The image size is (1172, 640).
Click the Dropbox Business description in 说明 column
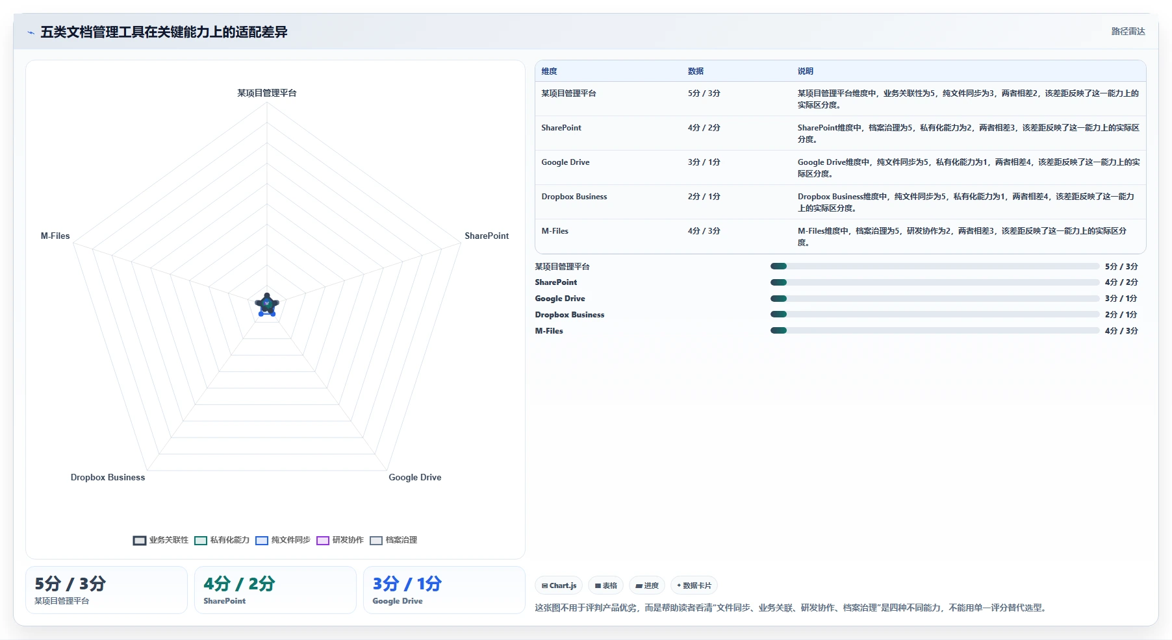click(966, 203)
